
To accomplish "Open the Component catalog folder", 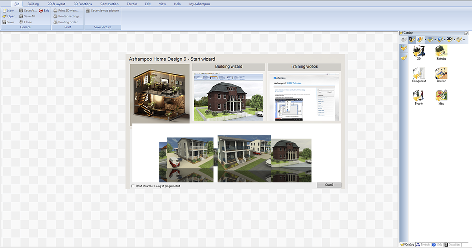I will 419,74.
